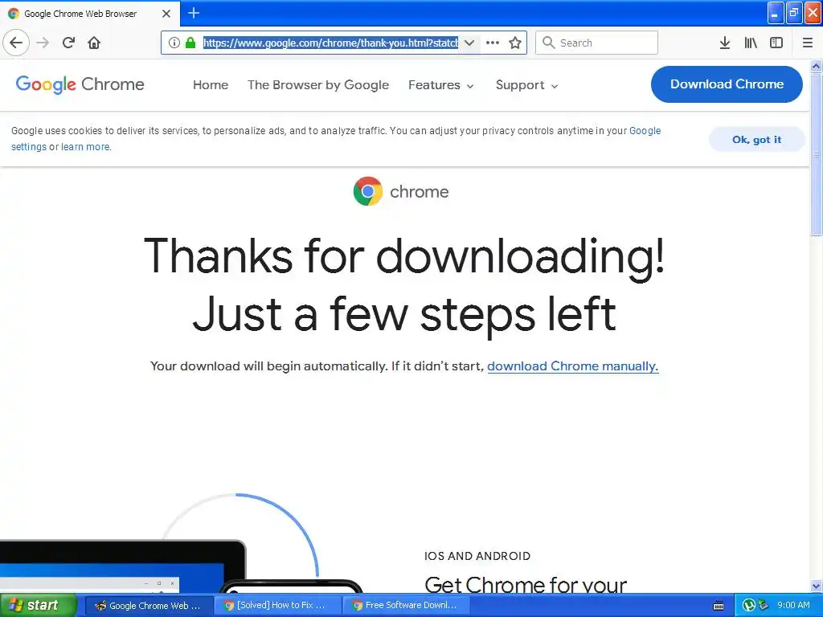823x617 pixels.
Task: Open a new tab with plus button
Action: (x=194, y=13)
